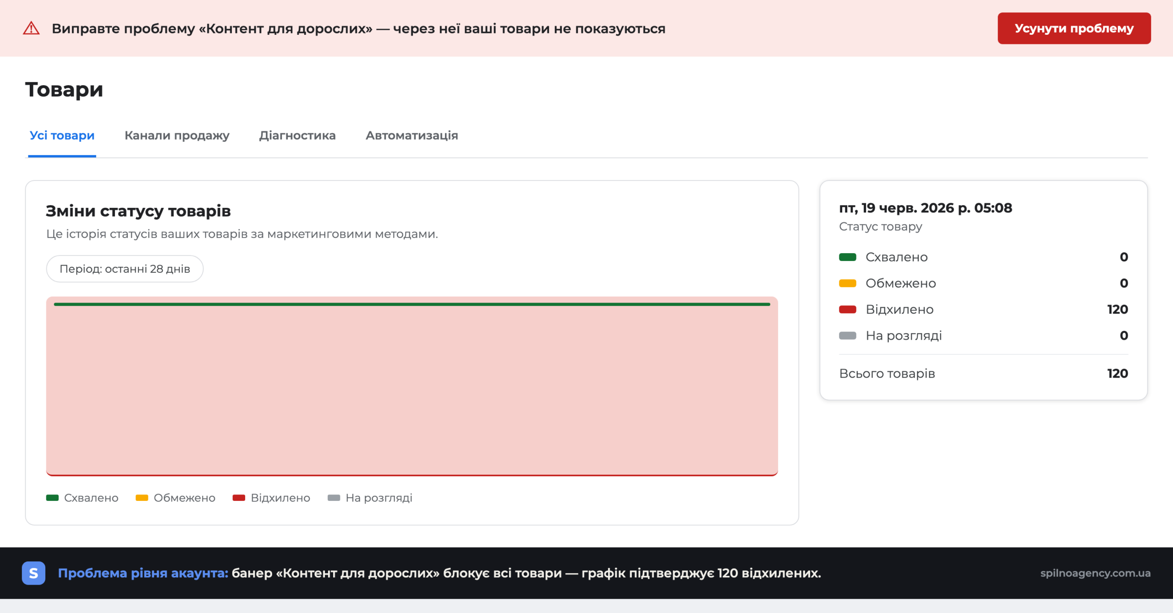The height and width of the screenshot is (613, 1173).
Task: Open the spilnoagency.com.ua link
Action: pyautogui.click(x=1096, y=573)
